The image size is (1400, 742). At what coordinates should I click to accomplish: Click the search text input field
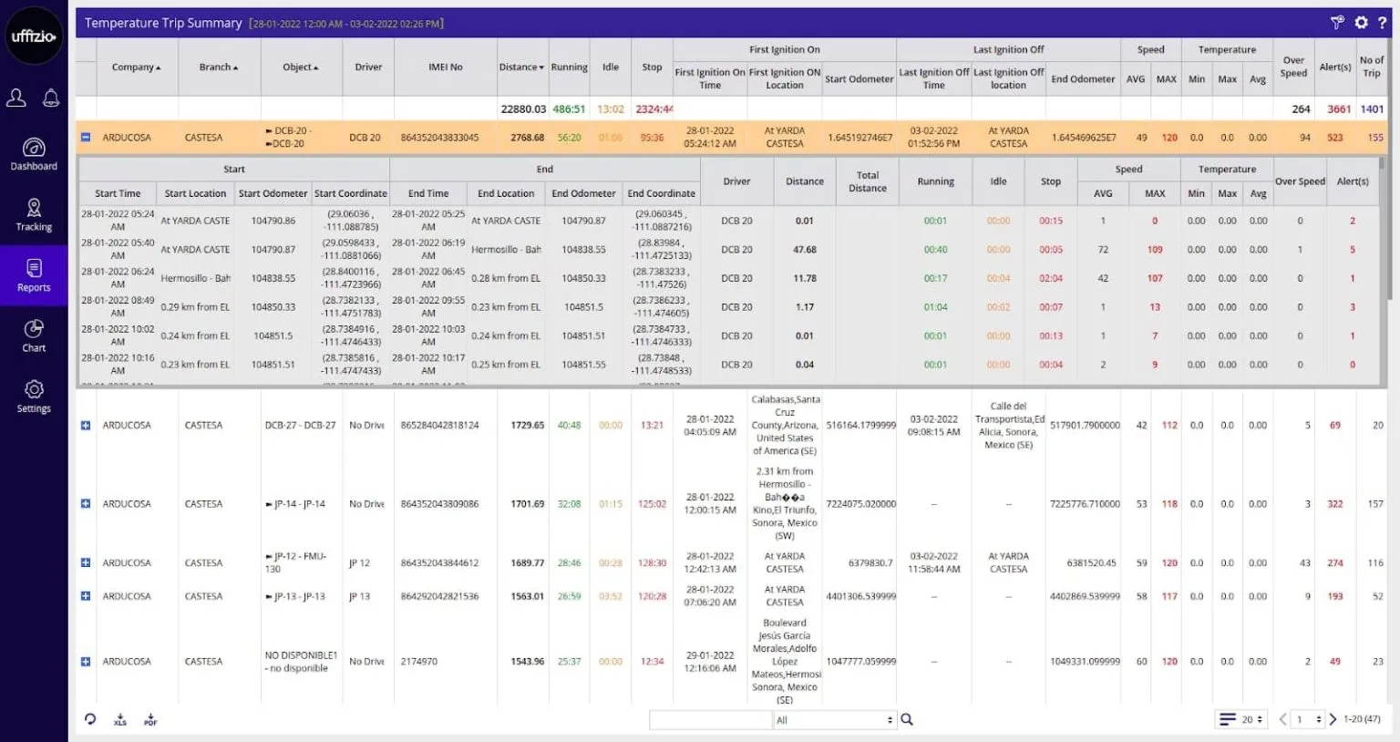[710, 720]
